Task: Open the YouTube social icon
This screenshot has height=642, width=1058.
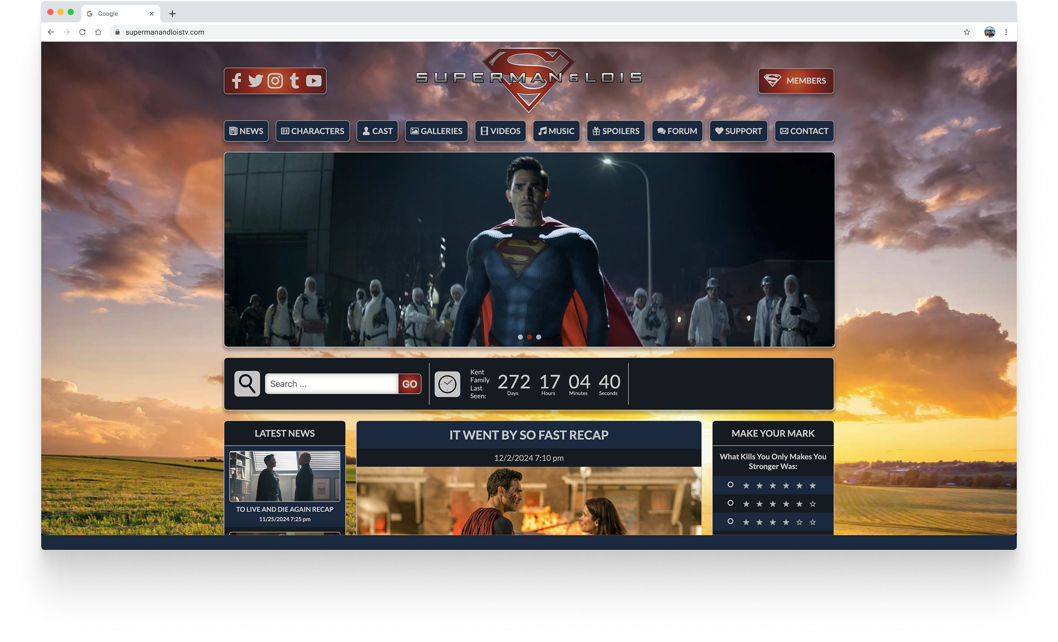Action: tap(314, 81)
